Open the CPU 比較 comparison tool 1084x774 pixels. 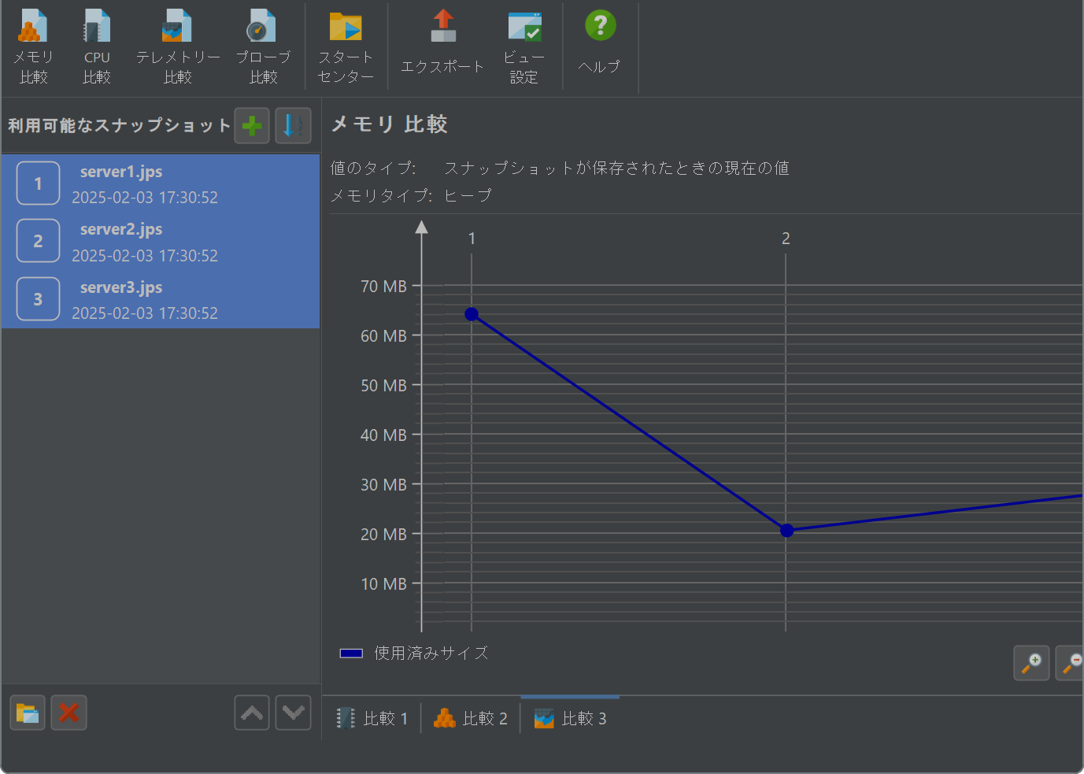pyautogui.click(x=97, y=46)
